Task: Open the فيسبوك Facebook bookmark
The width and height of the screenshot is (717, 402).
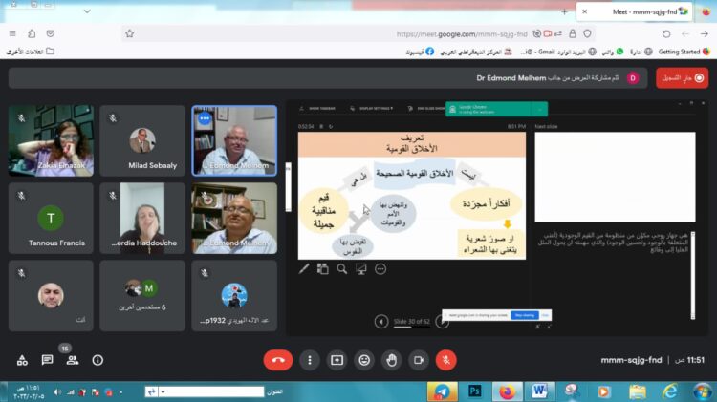Action: click(x=420, y=52)
